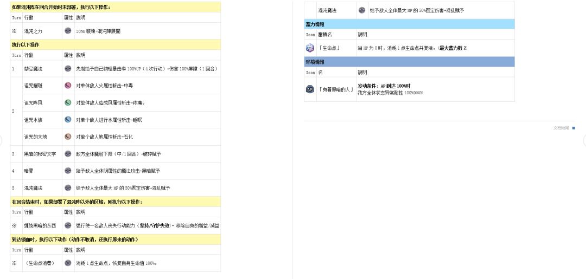The width and height of the screenshot is (586, 279).
Task: Select the （生命点消费） action name
Action: [40, 263]
